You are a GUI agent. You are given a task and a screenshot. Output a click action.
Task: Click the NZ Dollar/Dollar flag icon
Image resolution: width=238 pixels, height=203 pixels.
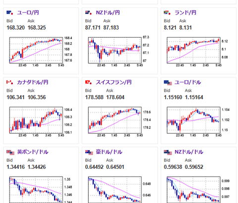(168, 152)
